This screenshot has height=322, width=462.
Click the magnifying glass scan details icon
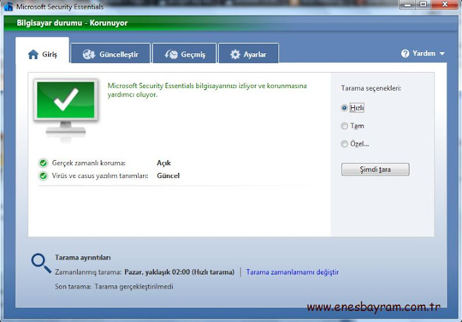[41, 263]
